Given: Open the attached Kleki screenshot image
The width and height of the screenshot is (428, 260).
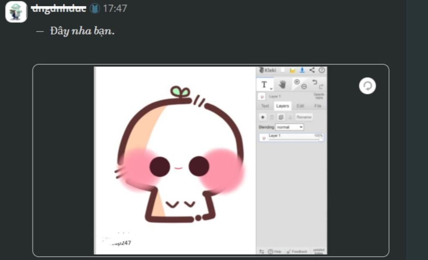Looking at the screenshot, I should pos(211,161).
